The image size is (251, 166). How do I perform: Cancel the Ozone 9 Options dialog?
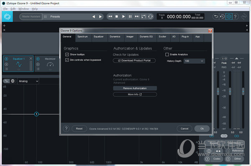point(184,128)
